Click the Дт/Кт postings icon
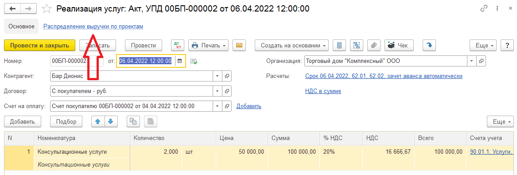 (x=179, y=46)
